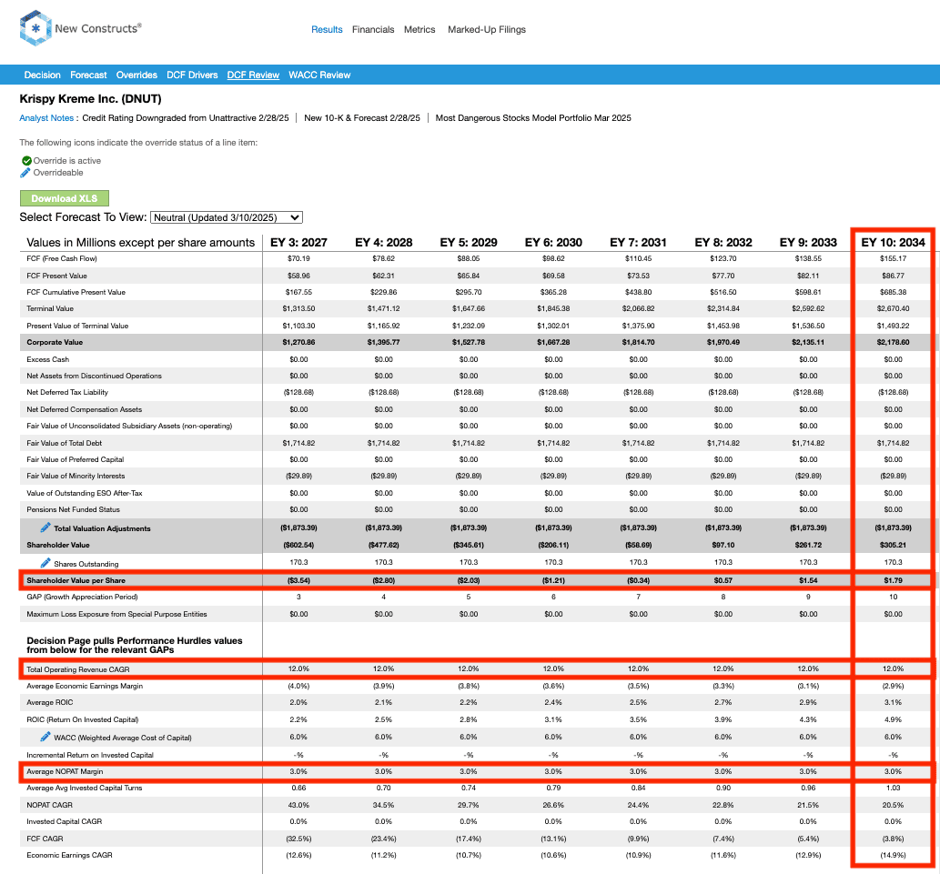940x874 pixels.
Task: Click the GAP (Growth Appreciation Period) label
Action: click(82, 597)
